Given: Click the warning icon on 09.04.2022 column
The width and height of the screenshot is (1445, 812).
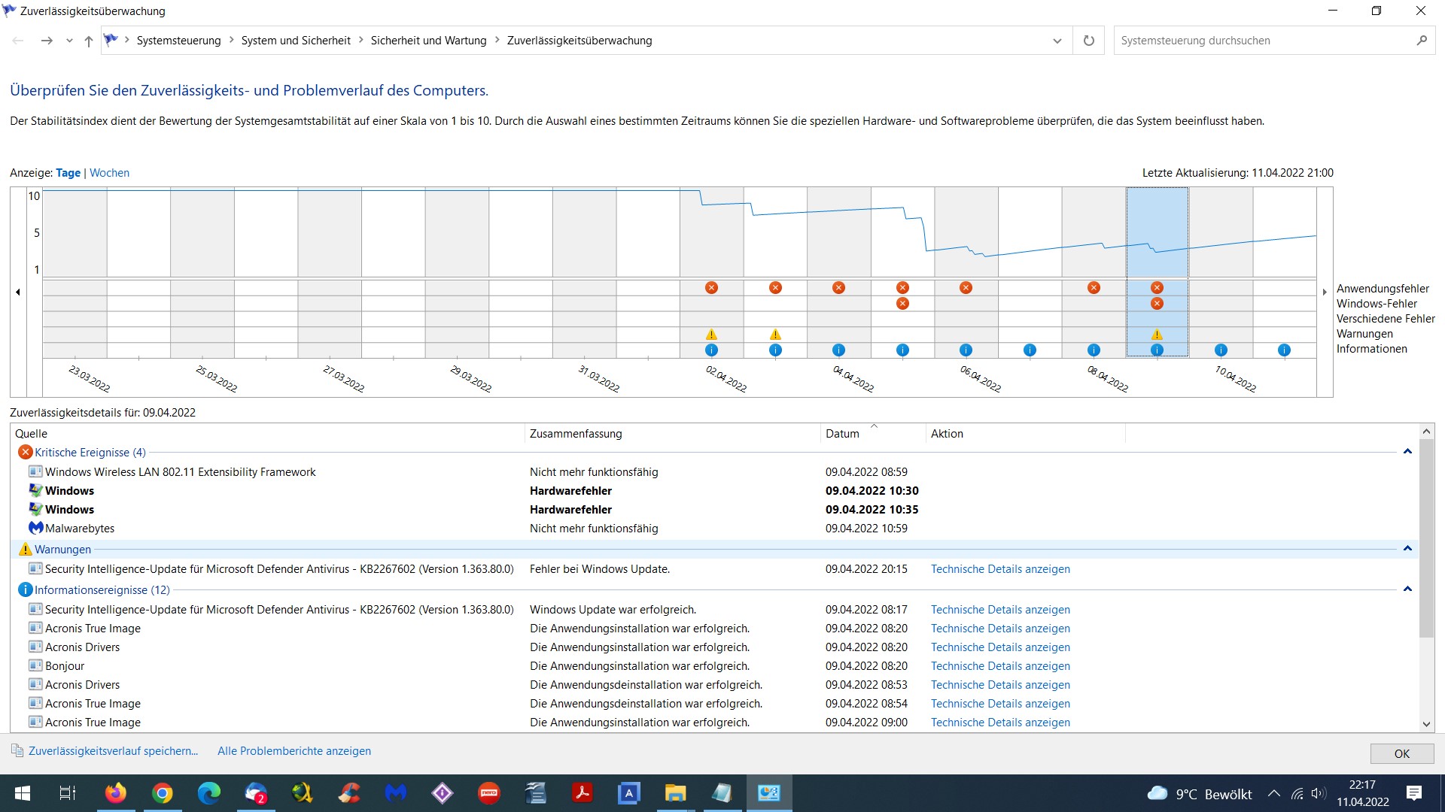Looking at the screenshot, I should (x=1157, y=335).
